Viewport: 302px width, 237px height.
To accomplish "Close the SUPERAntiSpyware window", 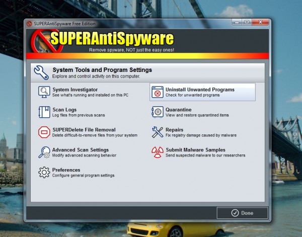I will [x=260, y=22].
